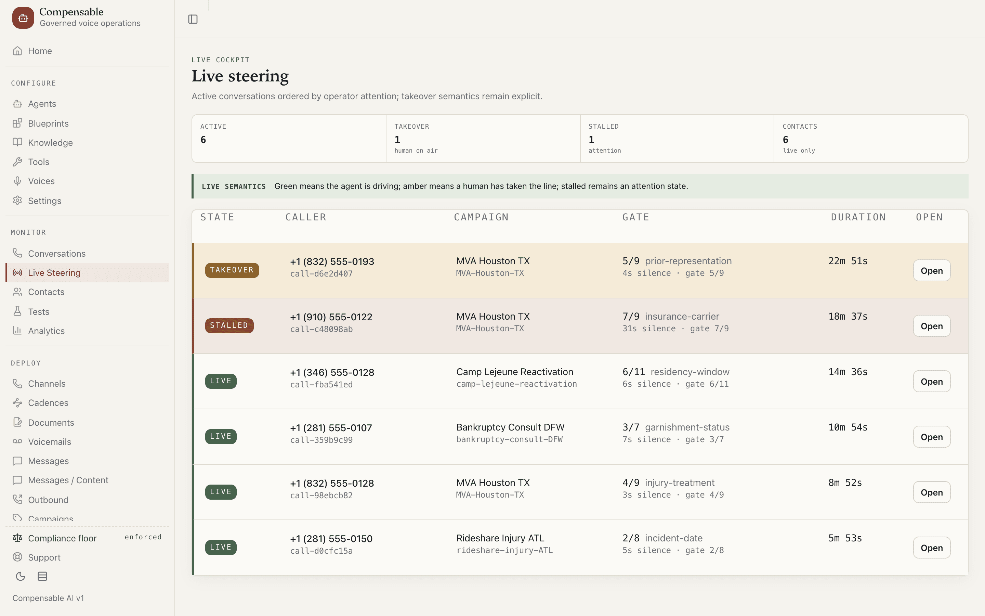
Task: Click the Takeover human on air card
Action: pos(483,139)
